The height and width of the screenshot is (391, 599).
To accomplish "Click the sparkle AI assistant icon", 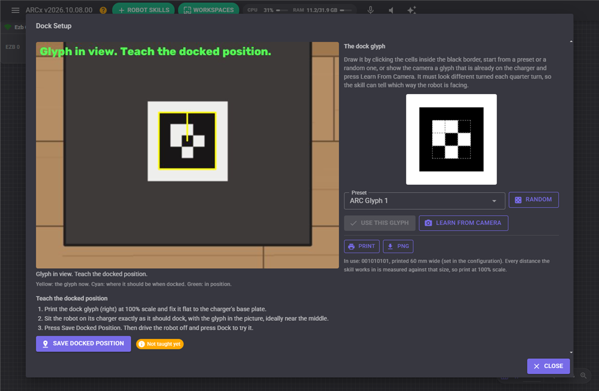I will [411, 10].
